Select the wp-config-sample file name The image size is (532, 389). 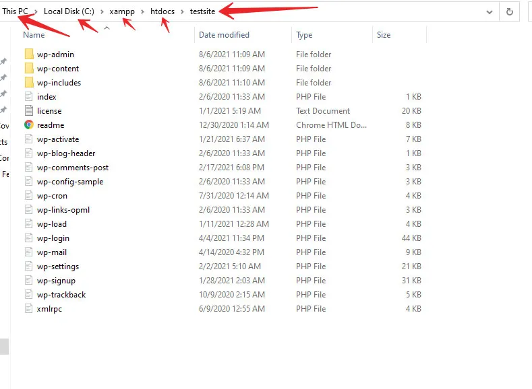tap(70, 182)
